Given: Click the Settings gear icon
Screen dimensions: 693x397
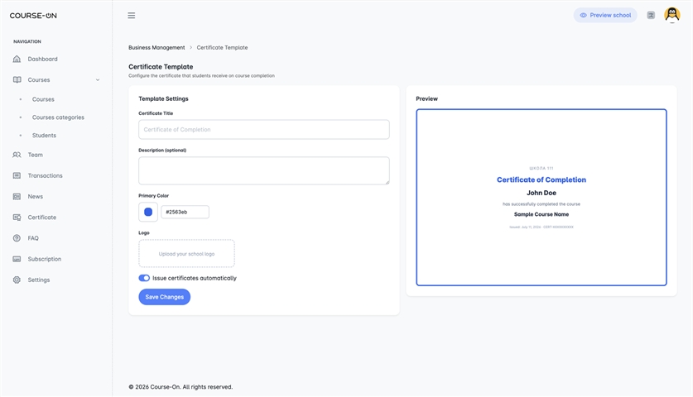Looking at the screenshot, I should [17, 280].
